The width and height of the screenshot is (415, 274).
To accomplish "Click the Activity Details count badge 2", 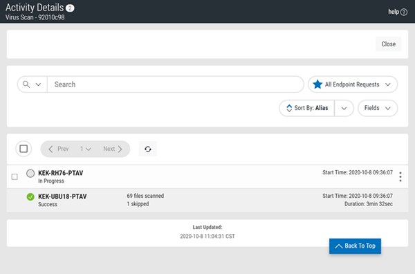I will tap(70, 8).
